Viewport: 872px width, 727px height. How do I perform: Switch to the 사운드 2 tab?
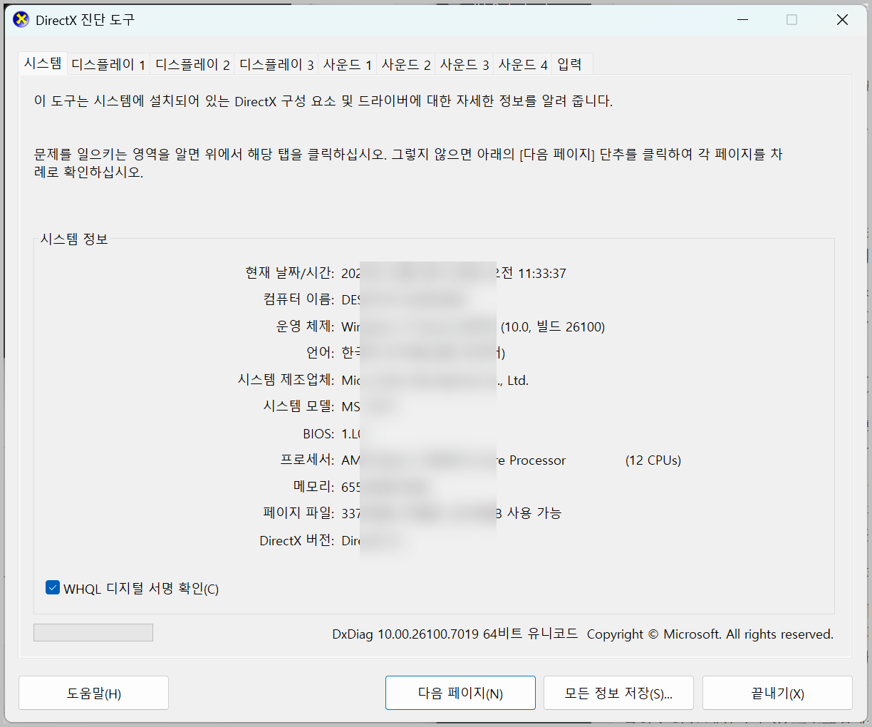(405, 65)
